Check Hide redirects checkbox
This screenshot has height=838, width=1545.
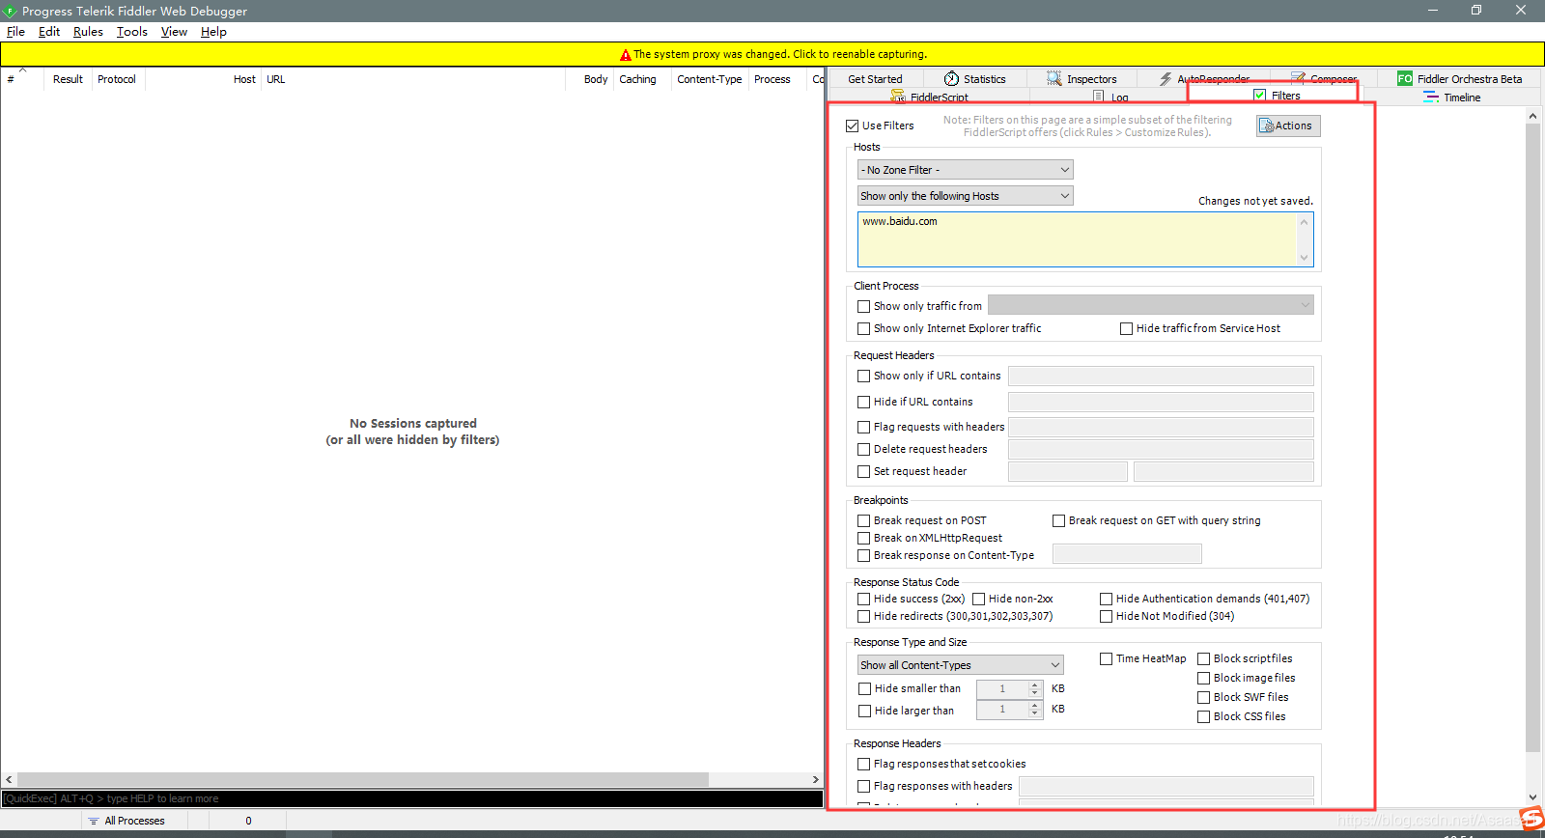click(x=863, y=616)
